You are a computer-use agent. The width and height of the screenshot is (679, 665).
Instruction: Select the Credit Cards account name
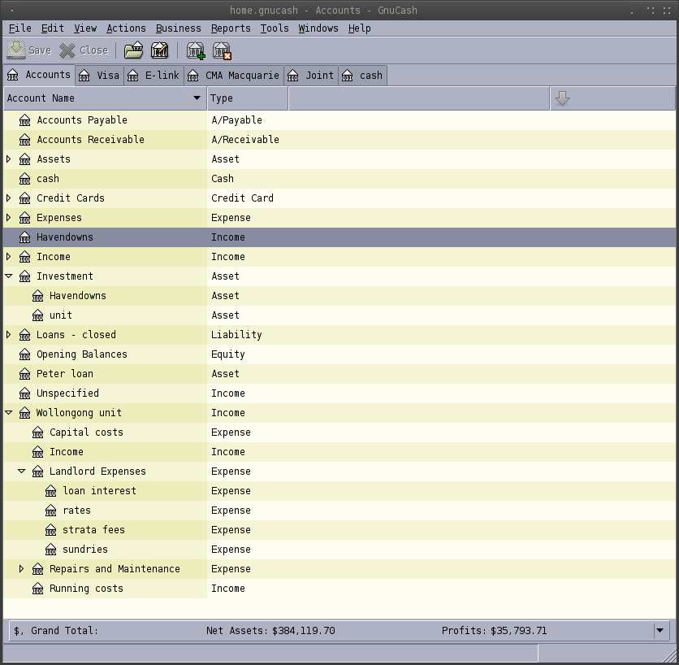pyautogui.click(x=71, y=198)
